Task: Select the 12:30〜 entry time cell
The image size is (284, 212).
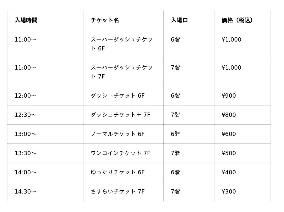Action: coord(26,115)
